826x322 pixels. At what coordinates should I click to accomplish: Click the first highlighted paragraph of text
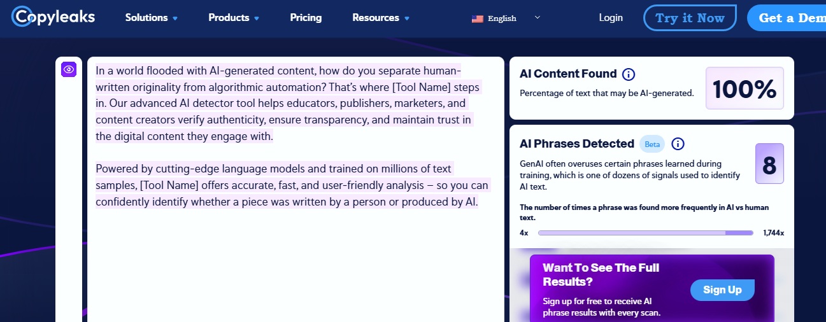(x=288, y=103)
